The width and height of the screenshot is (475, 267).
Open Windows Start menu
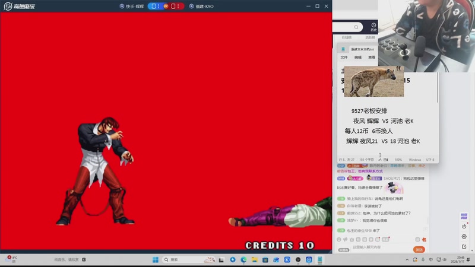(156, 260)
